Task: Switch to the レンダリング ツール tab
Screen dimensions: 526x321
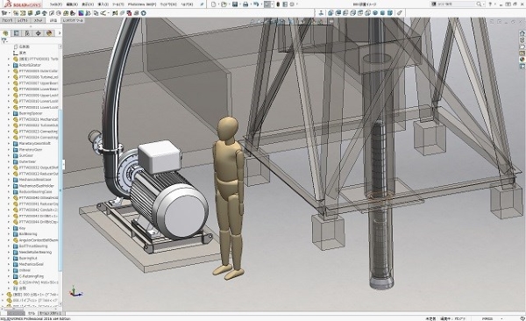Action: click(73, 20)
